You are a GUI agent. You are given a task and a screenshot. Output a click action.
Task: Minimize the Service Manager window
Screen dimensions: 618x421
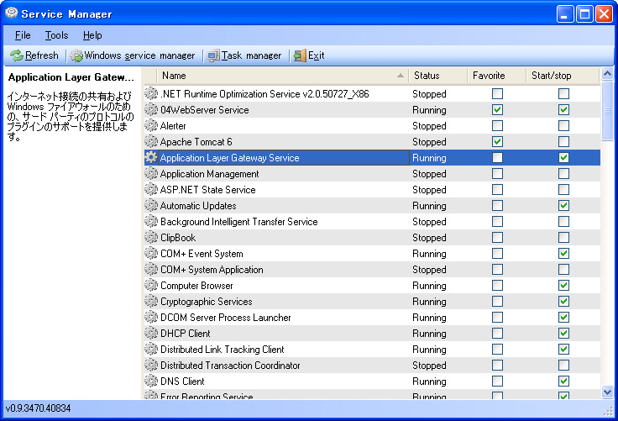[565, 14]
